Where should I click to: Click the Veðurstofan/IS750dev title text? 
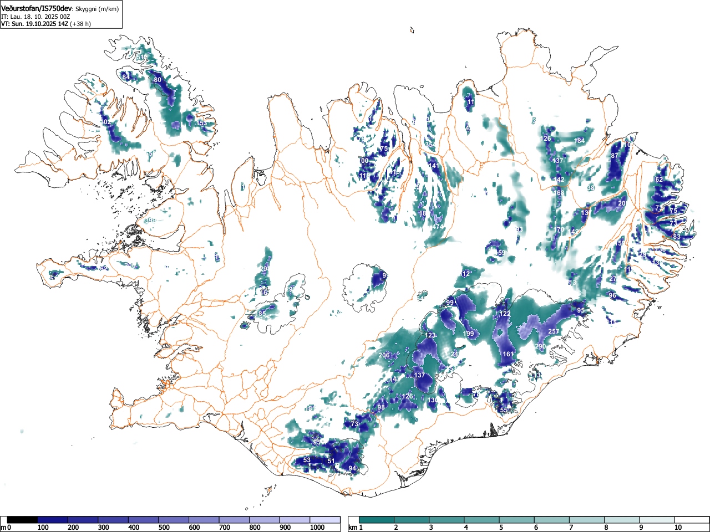coord(37,9)
